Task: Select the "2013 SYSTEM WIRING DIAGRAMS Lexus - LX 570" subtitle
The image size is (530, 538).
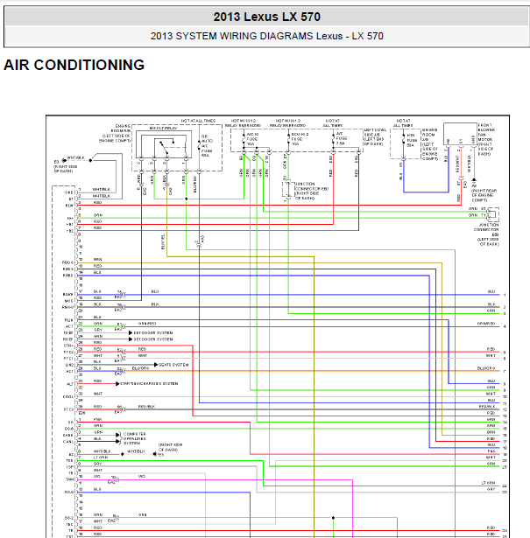Action: click(x=267, y=36)
